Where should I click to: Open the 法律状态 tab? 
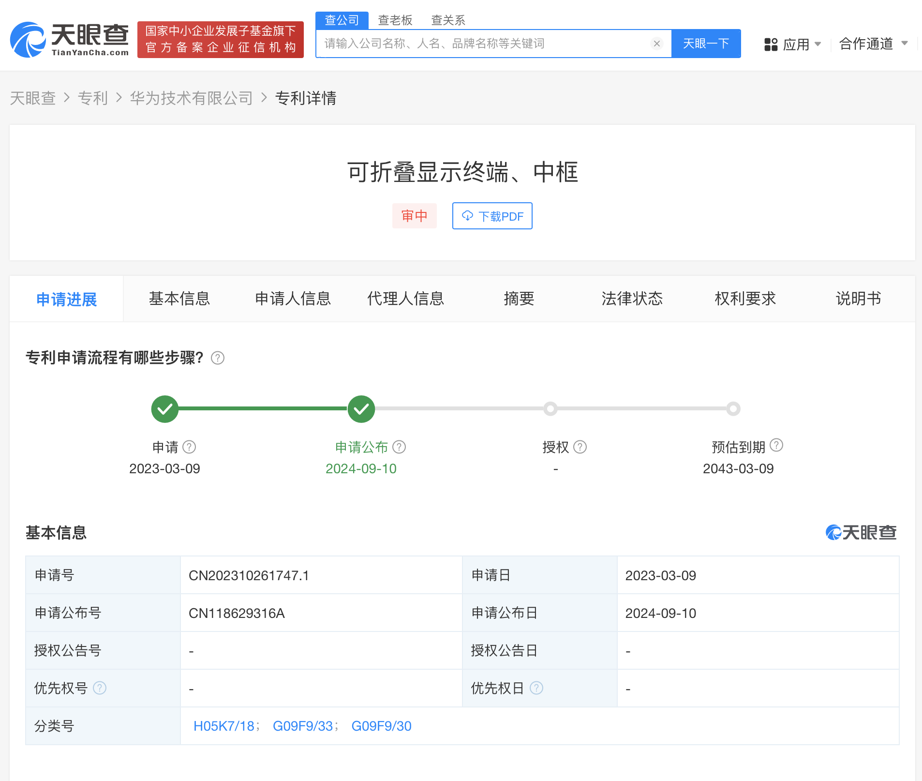(x=631, y=299)
